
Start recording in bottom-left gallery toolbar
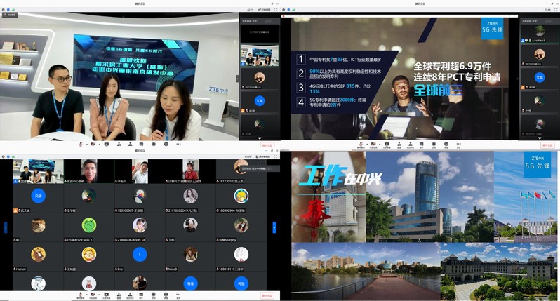(x=154, y=295)
